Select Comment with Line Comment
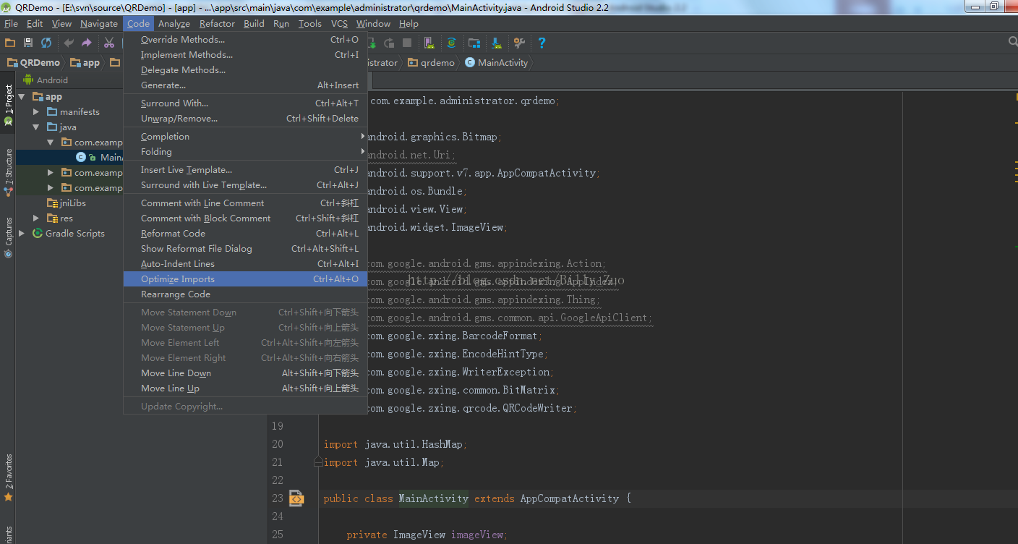Viewport: 1018px width, 544px height. (x=245, y=203)
